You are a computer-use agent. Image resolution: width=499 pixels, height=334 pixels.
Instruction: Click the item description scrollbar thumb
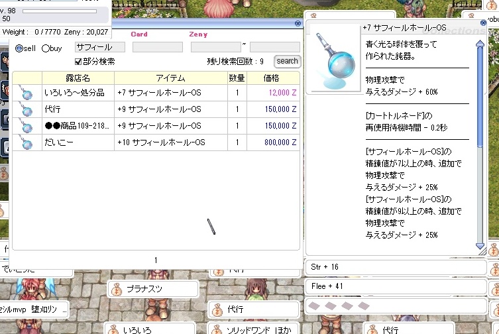pos(480,97)
